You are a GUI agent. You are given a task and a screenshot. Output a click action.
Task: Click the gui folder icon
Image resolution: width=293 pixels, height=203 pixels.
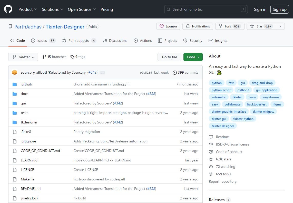[15, 103]
